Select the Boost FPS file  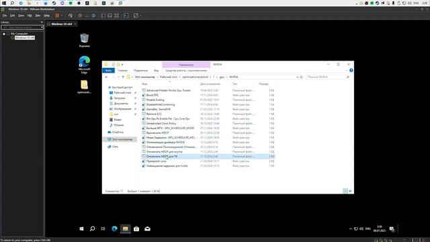(153, 95)
